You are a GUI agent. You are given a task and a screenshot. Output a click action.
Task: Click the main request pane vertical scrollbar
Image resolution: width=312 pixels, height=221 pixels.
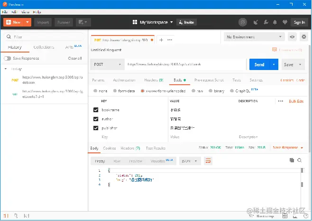point(310,99)
